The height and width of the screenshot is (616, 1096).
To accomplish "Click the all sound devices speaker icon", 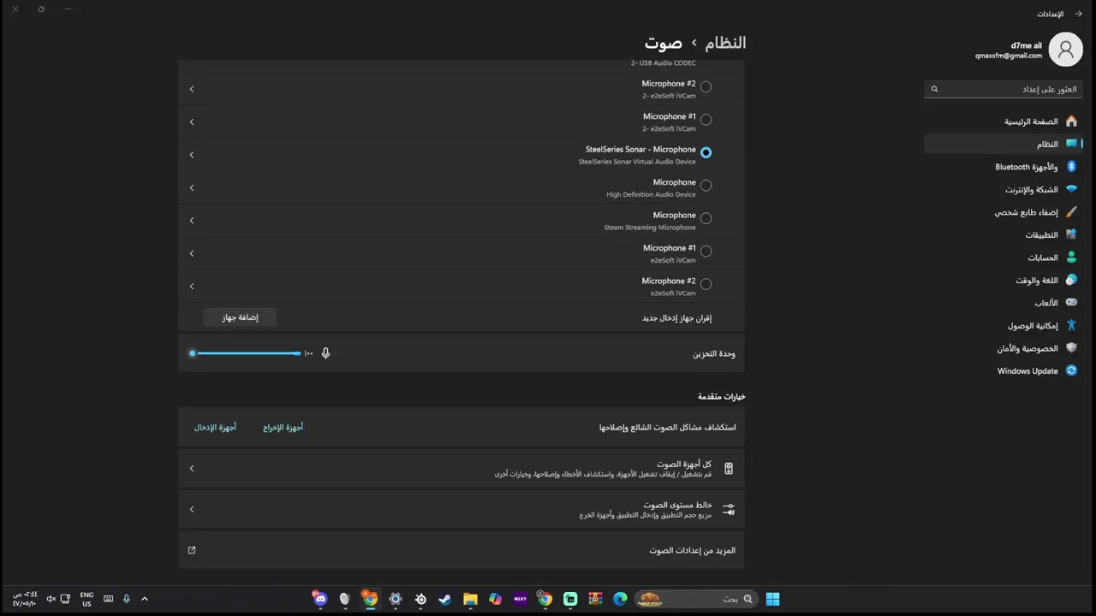I will point(729,468).
